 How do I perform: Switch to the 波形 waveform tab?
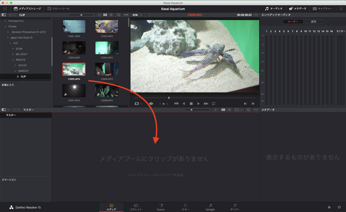(x=314, y=22)
